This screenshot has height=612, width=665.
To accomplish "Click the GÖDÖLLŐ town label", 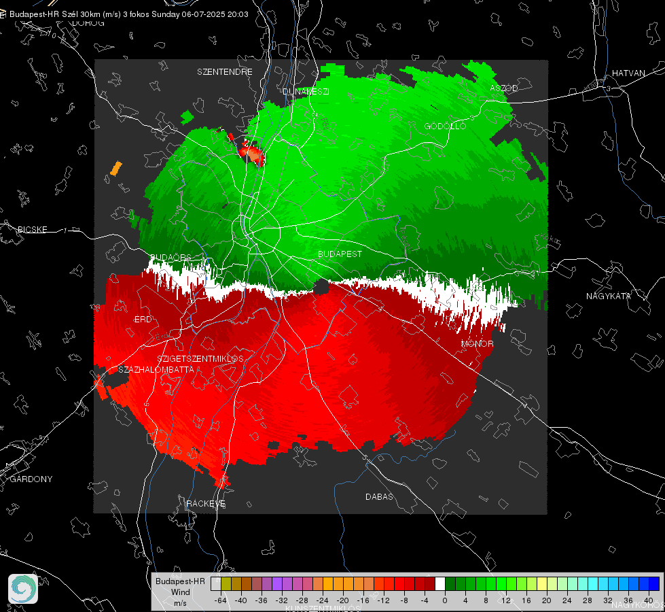I will point(445,126).
